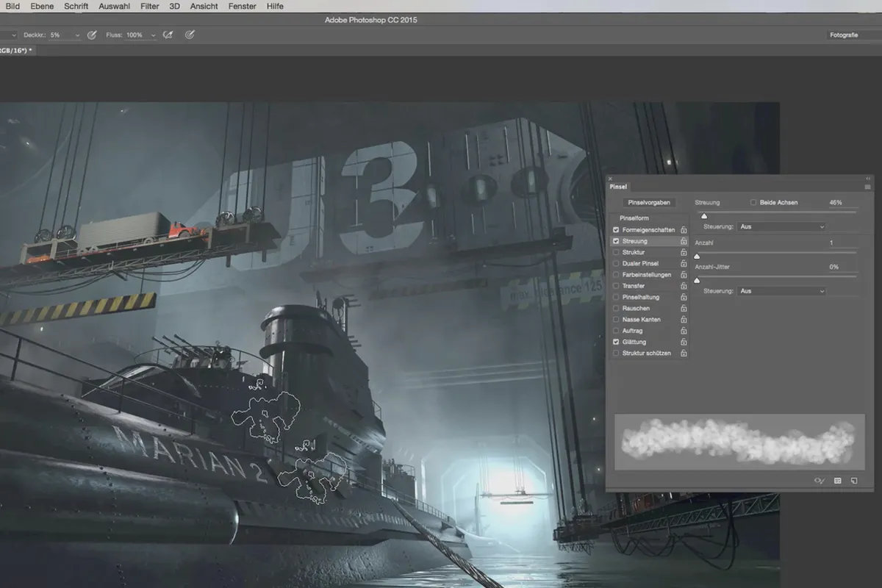Image resolution: width=882 pixels, height=588 pixels.
Task: Open the Fenster menu
Action: [242, 6]
